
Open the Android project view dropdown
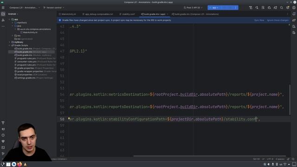coord(13,14)
